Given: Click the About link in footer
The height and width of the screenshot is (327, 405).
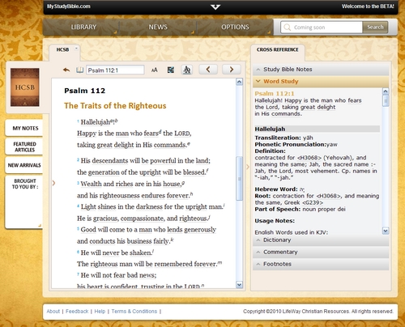Looking at the screenshot, I should coord(53,312).
